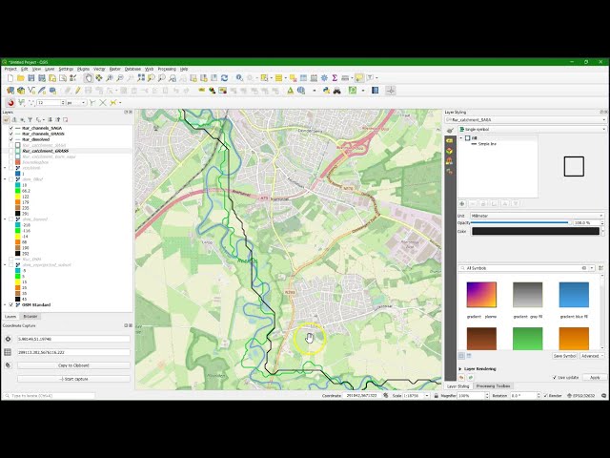Select the gradient plasma symbol thumbnail
The height and width of the screenshot is (458, 610).
(481, 295)
